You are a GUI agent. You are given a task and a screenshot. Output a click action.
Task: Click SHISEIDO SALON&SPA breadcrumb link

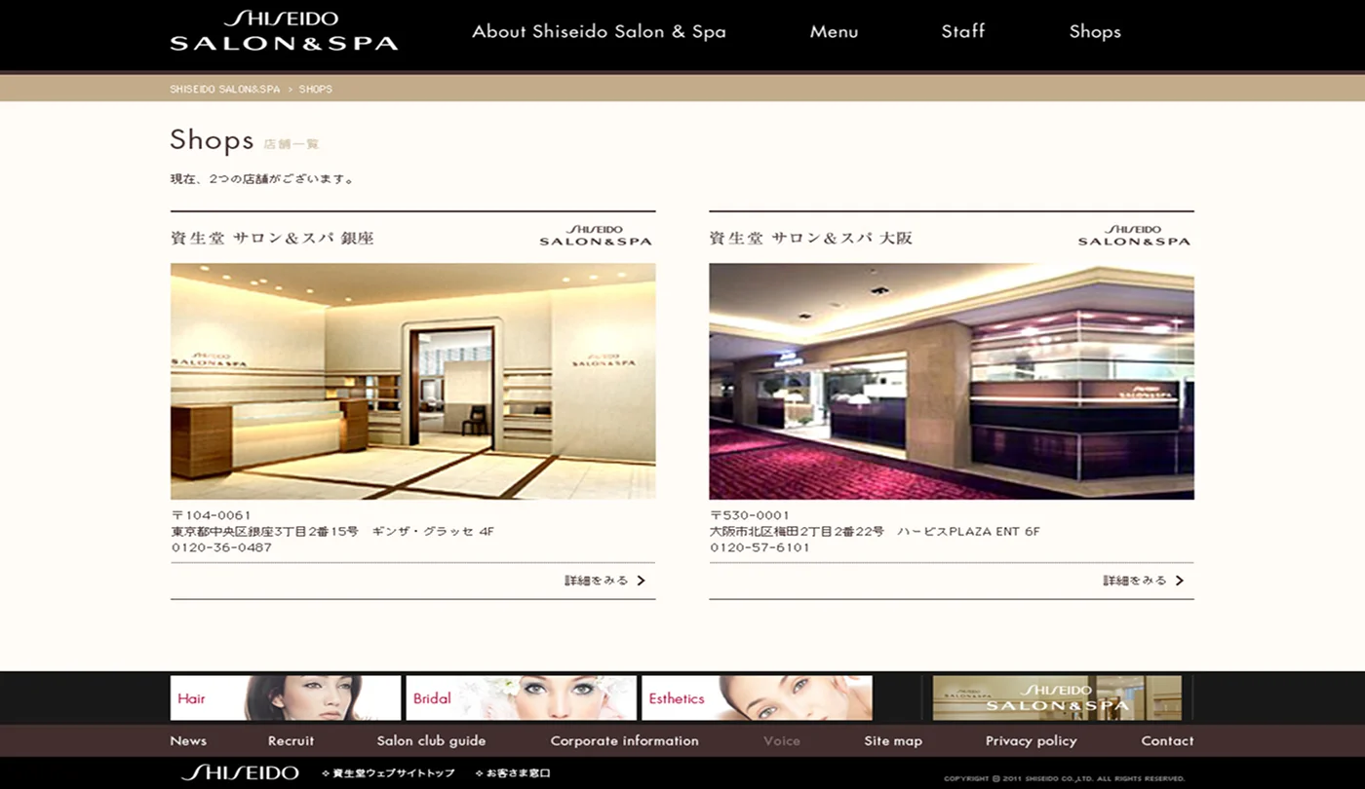click(x=224, y=89)
